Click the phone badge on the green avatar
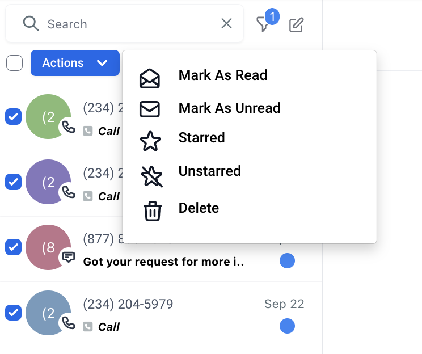 click(69, 127)
